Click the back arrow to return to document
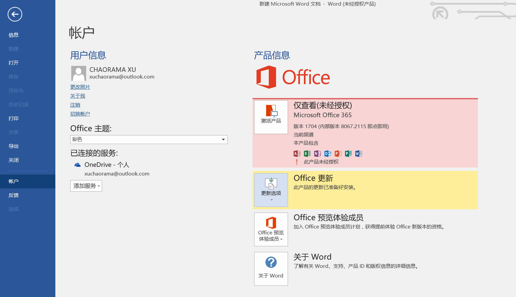 point(15,14)
